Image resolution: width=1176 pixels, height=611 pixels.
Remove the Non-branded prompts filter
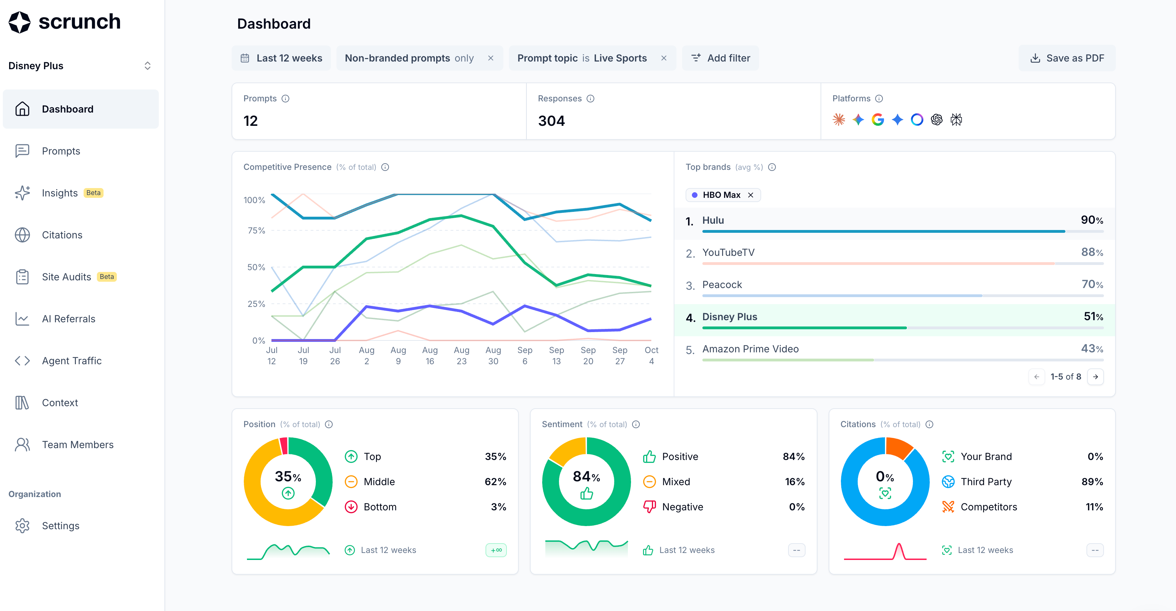coord(491,58)
